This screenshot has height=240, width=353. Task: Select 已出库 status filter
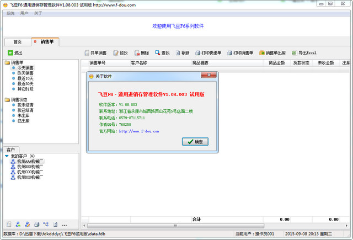point(23,121)
